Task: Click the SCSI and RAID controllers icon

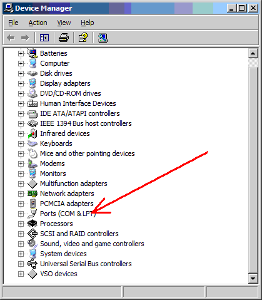Action: (33, 234)
